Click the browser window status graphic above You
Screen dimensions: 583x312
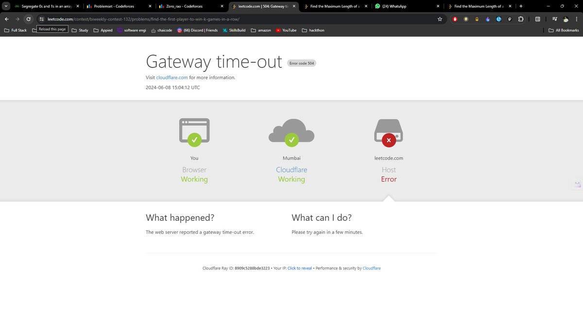194,132
